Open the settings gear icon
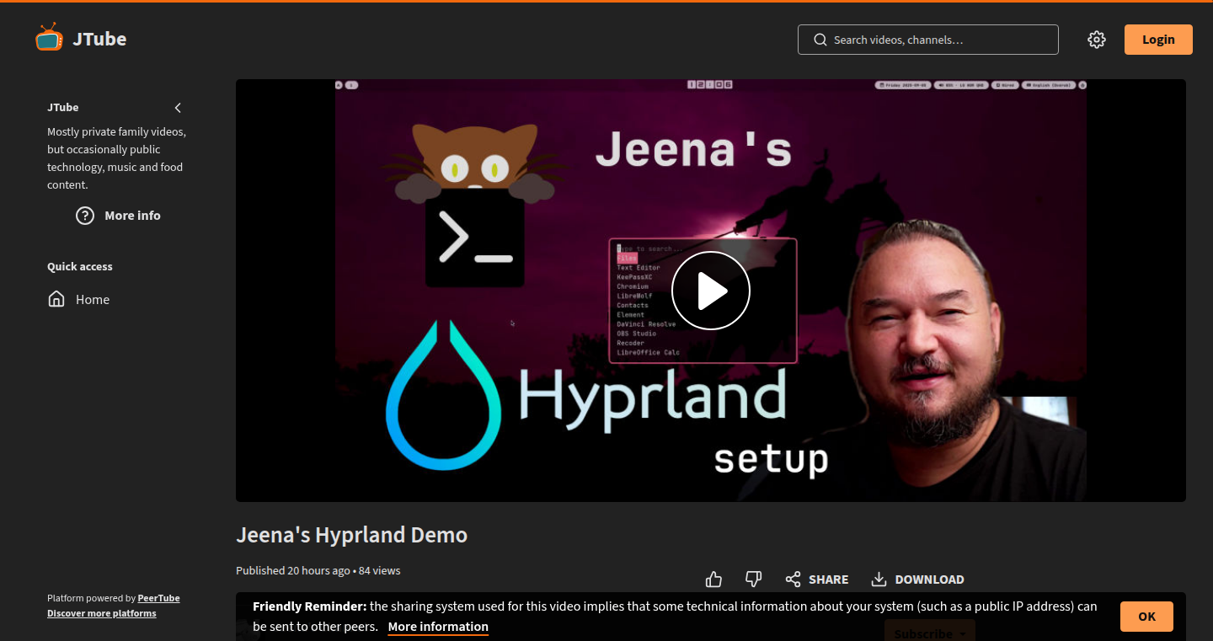 coord(1096,40)
